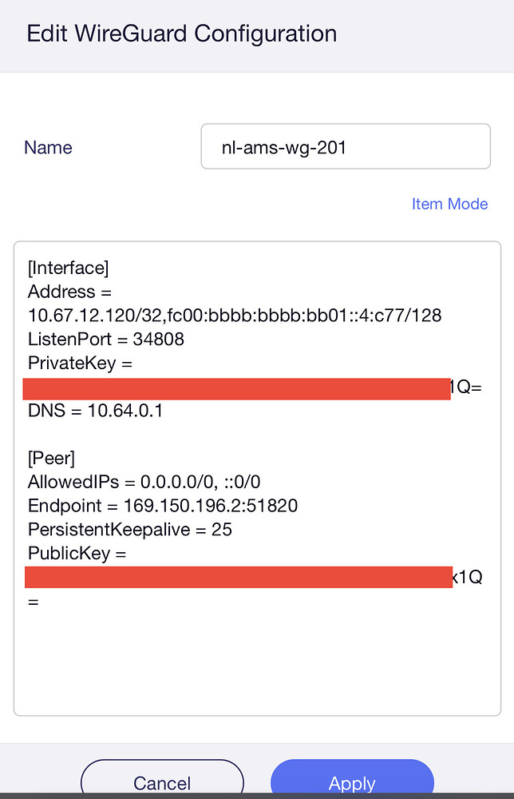This screenshot has height=799, width=514.
Task: Click the Name label
Action: [x=48, y=147]
